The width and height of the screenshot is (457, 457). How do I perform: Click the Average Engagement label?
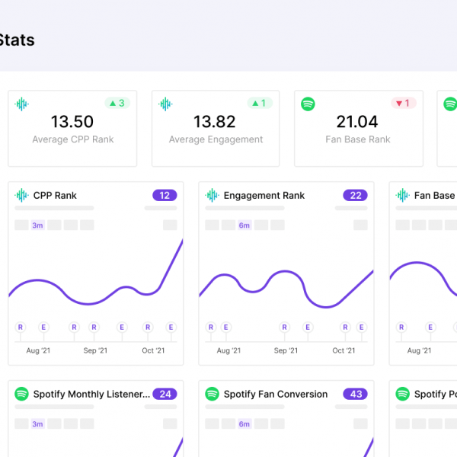(216, 139)
